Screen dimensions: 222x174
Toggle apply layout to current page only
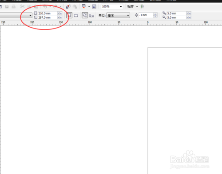[x=91, y=16]
